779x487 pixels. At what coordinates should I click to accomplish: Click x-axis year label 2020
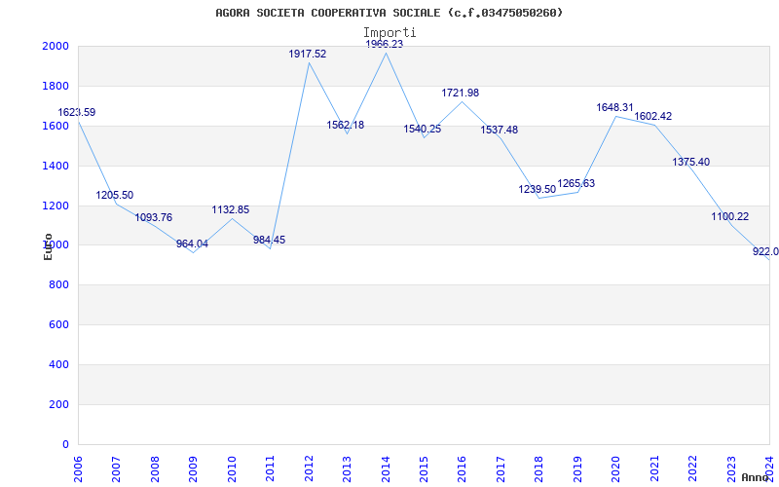(616, 469)
